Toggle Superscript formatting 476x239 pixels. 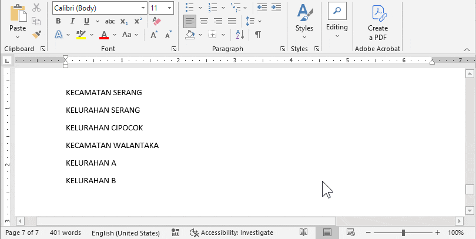(x=138, y=21)
